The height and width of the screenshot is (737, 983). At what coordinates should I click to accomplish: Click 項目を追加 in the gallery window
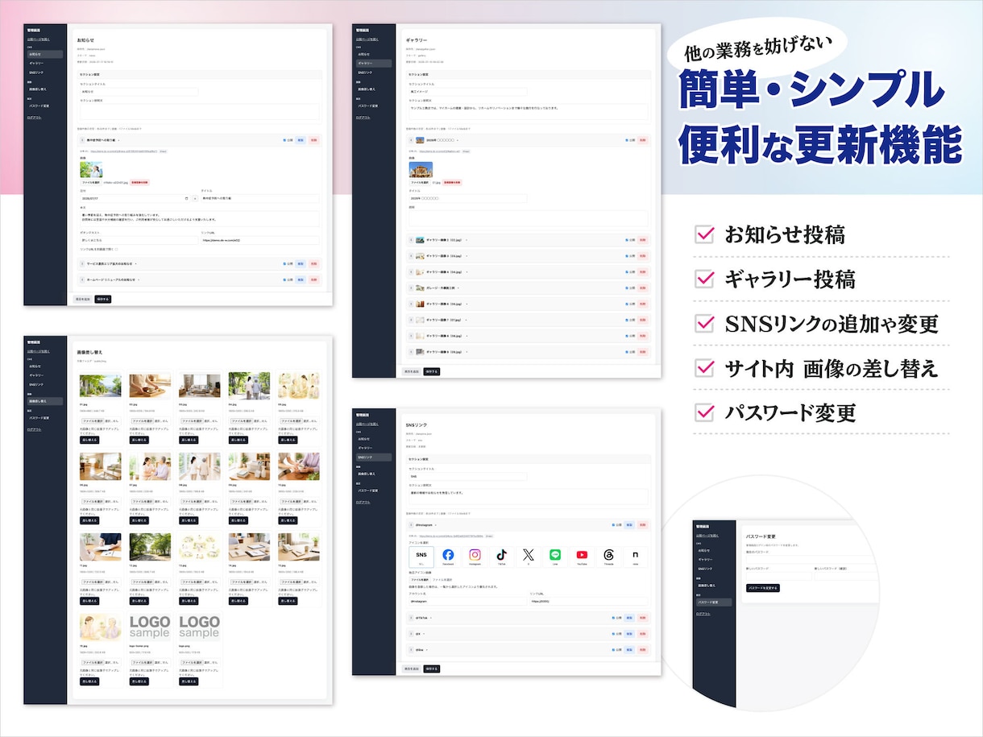point(412,371)
